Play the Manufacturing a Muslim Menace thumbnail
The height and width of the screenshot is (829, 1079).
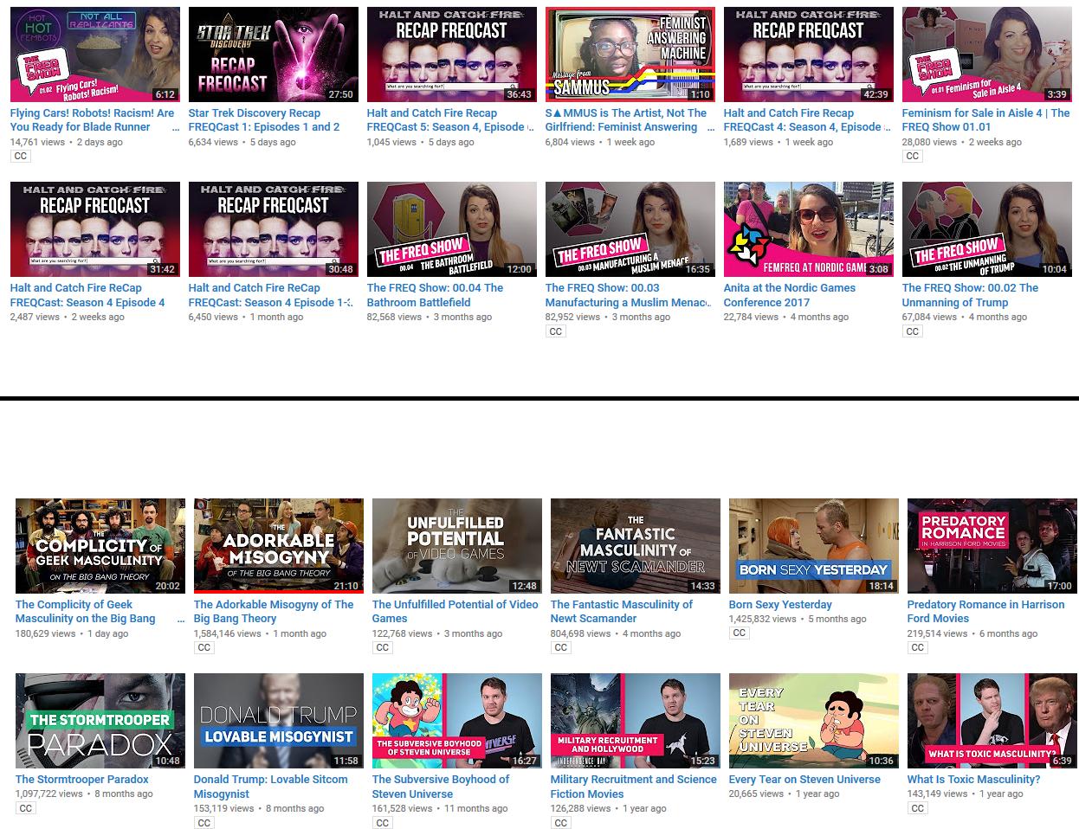tap(630, 229)
